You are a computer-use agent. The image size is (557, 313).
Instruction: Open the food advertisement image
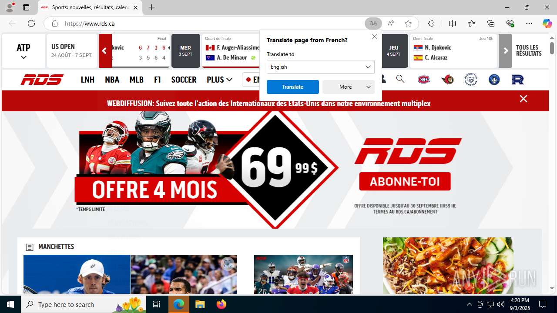(448, 266)
